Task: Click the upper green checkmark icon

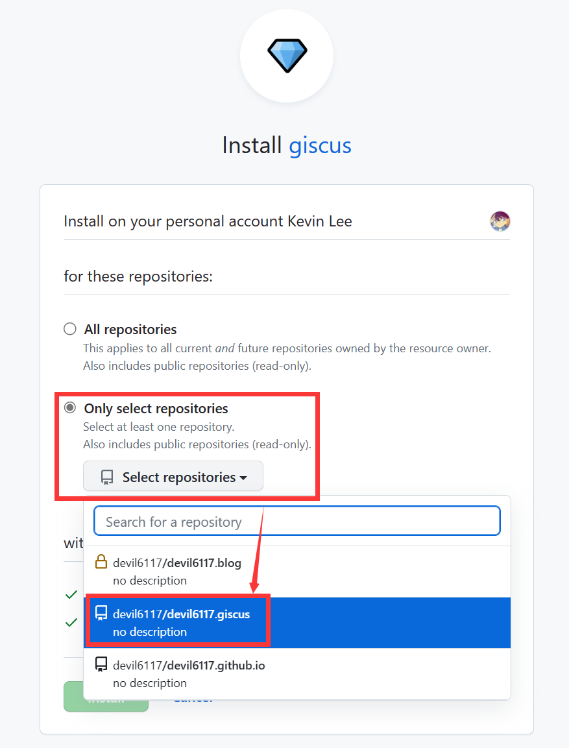Action: [x=71, y=594]
